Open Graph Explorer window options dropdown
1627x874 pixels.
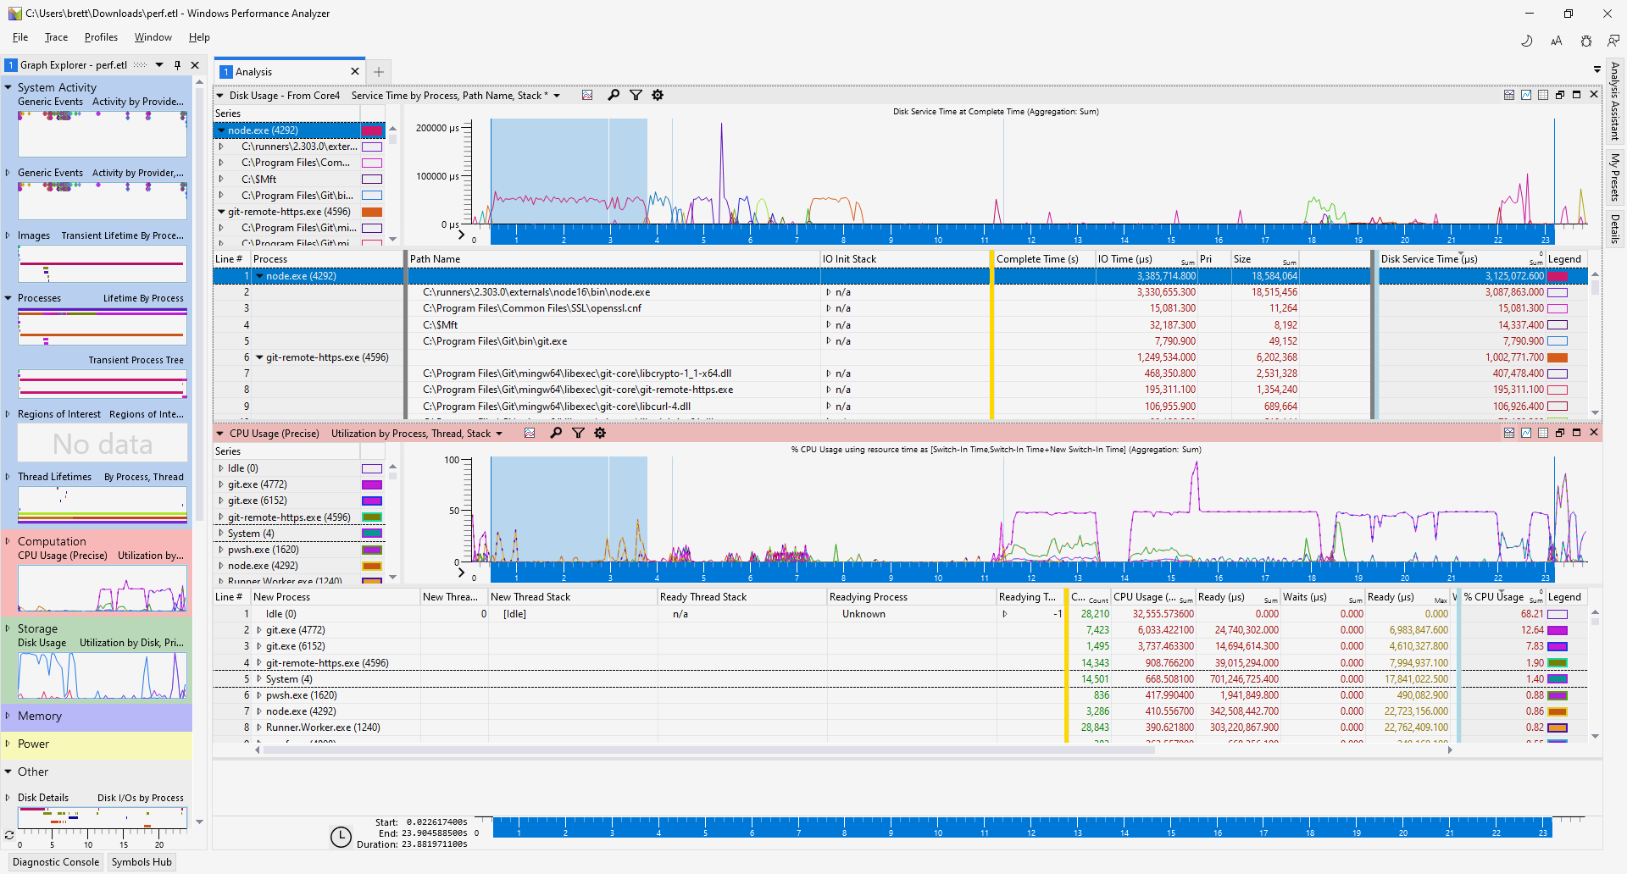click(x=159, y=65)
